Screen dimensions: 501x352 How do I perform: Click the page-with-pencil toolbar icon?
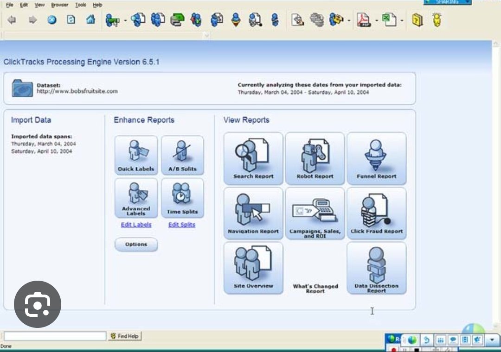click(x=297, y=20)
